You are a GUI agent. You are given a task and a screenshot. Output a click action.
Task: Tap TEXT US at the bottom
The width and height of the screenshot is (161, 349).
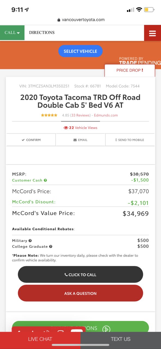click(x=121, y=339)
